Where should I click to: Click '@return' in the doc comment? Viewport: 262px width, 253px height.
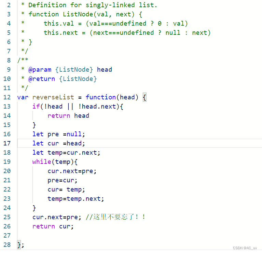click(42, 79)
